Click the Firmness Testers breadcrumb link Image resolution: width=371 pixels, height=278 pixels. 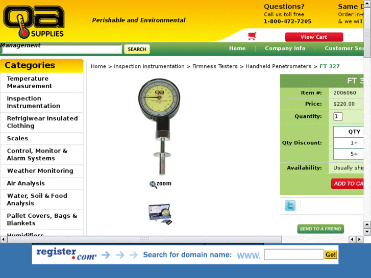coord(215,66)
